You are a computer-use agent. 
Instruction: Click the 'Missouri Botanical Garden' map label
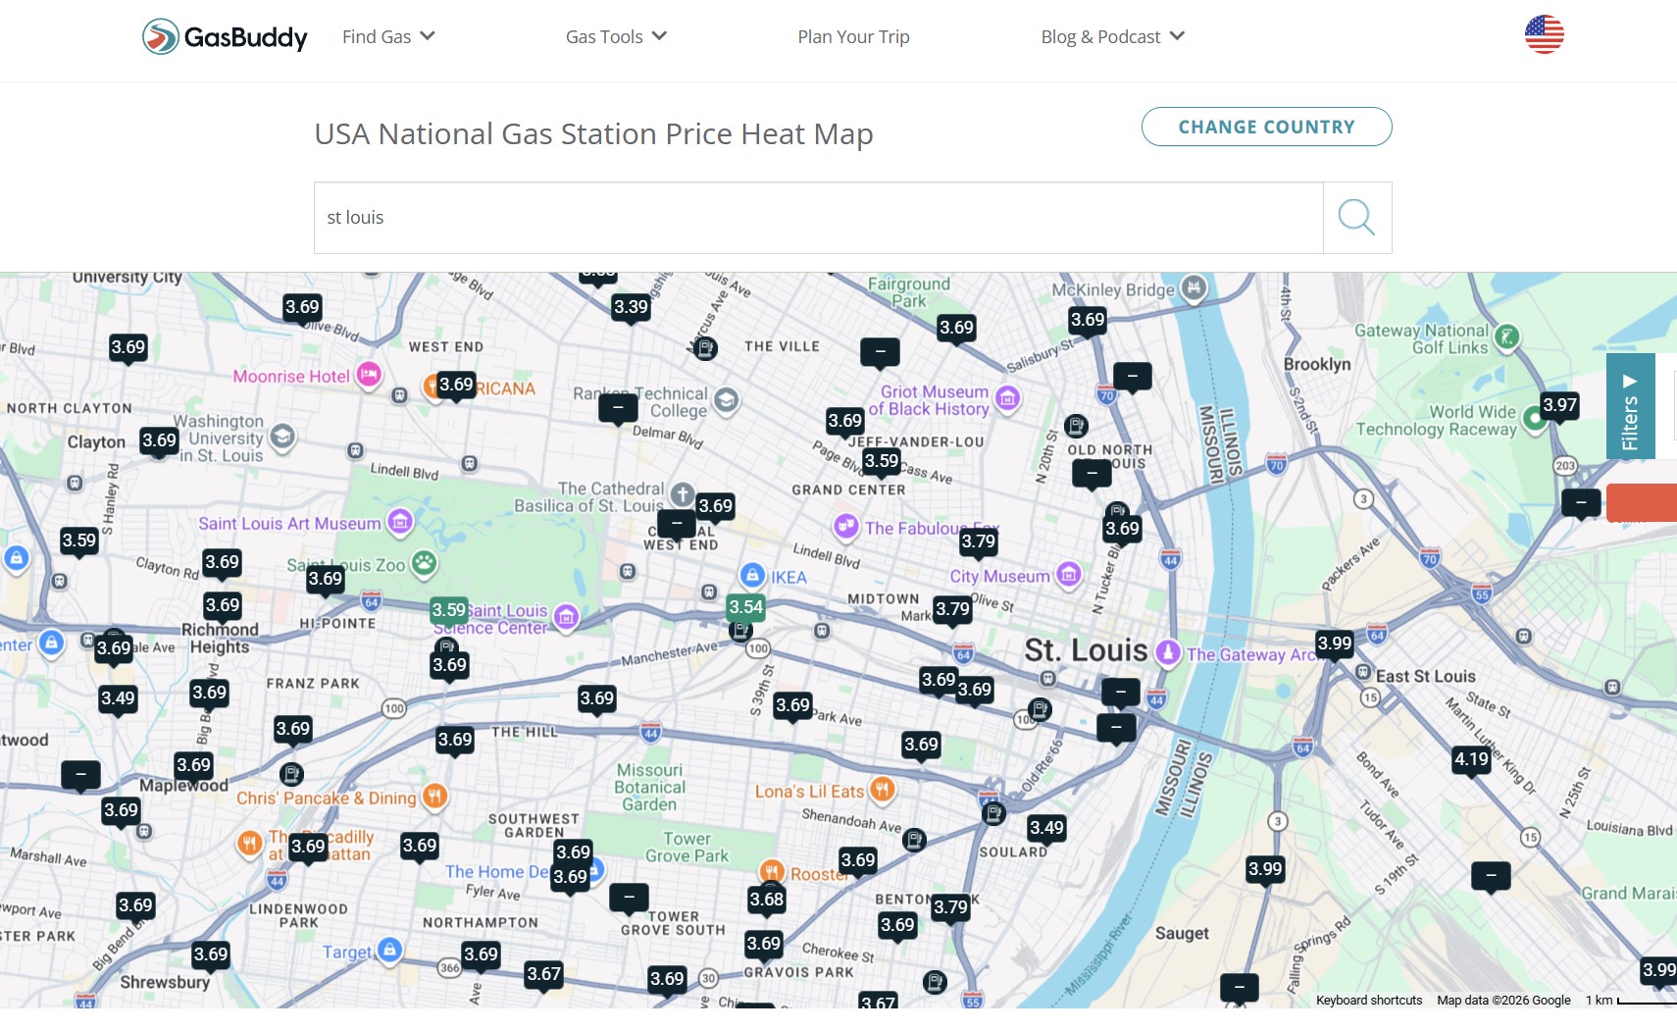point(649,788)
